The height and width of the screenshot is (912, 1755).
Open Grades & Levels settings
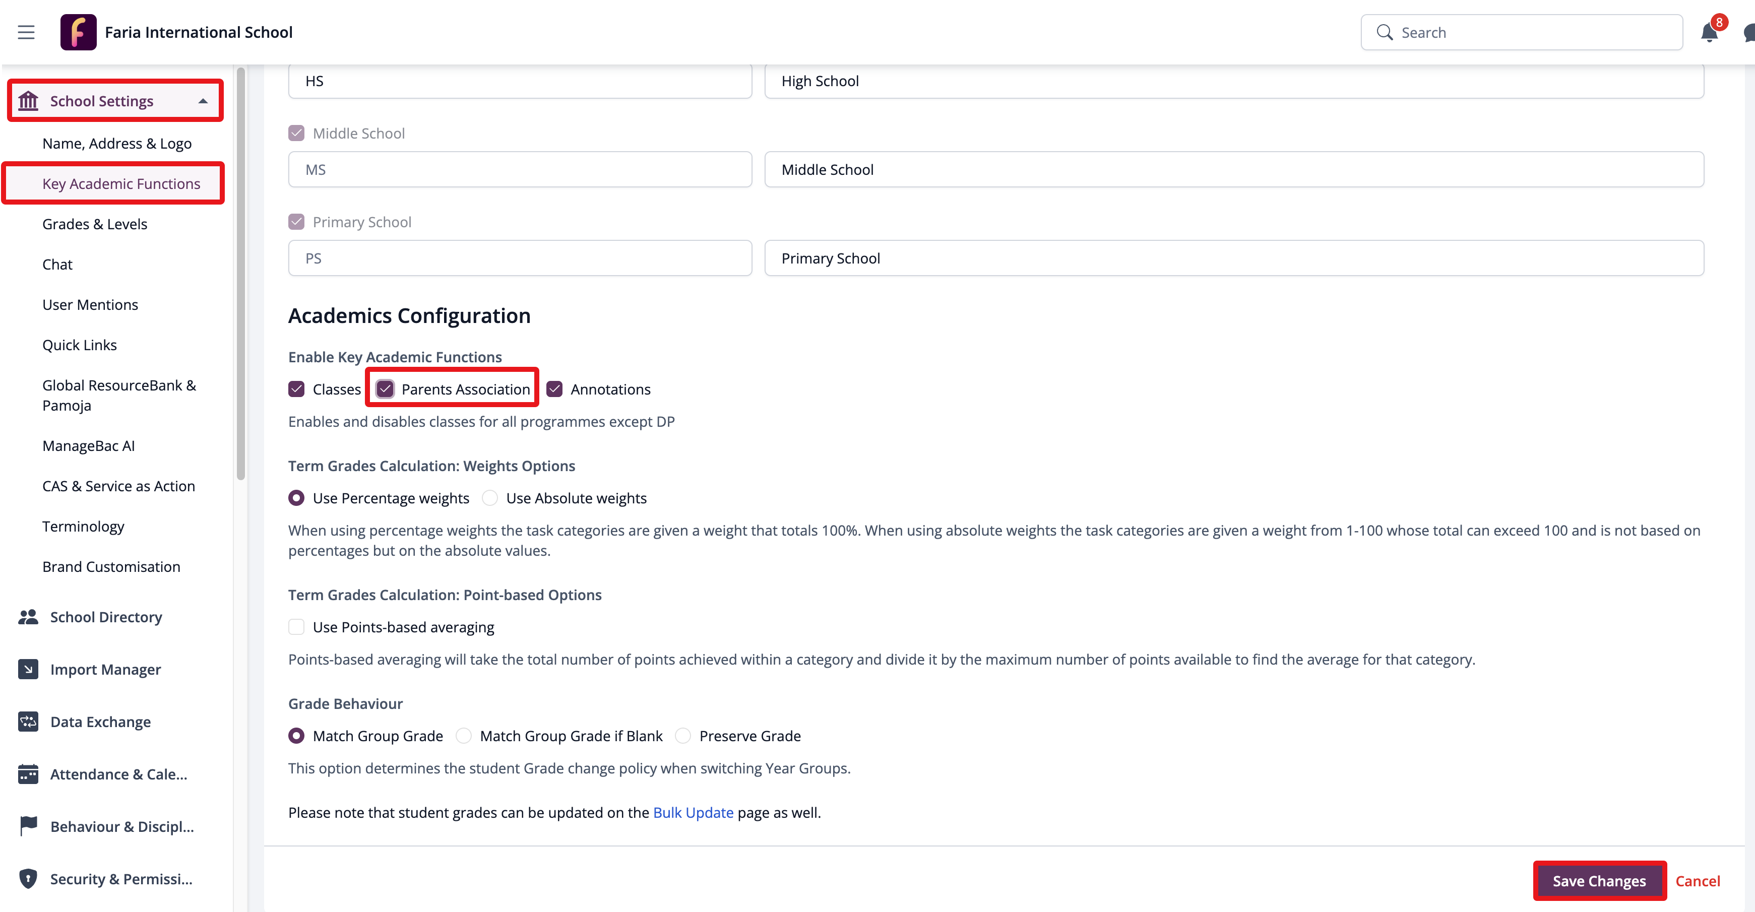[x=95, y=224]
